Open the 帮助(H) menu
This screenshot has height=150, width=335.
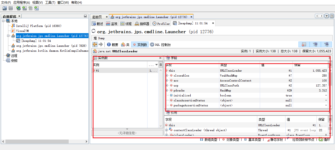click(77, 3)
